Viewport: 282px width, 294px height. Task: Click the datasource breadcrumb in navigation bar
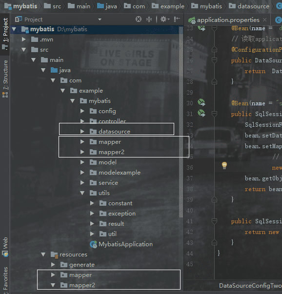(249, 6)
